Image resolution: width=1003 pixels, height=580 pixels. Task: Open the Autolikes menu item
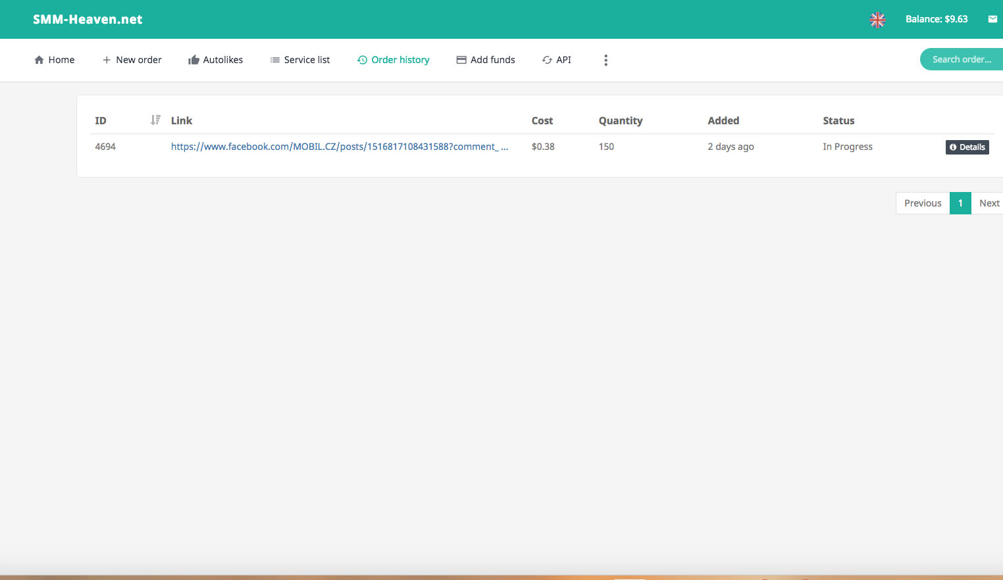[x=215, y=60]
